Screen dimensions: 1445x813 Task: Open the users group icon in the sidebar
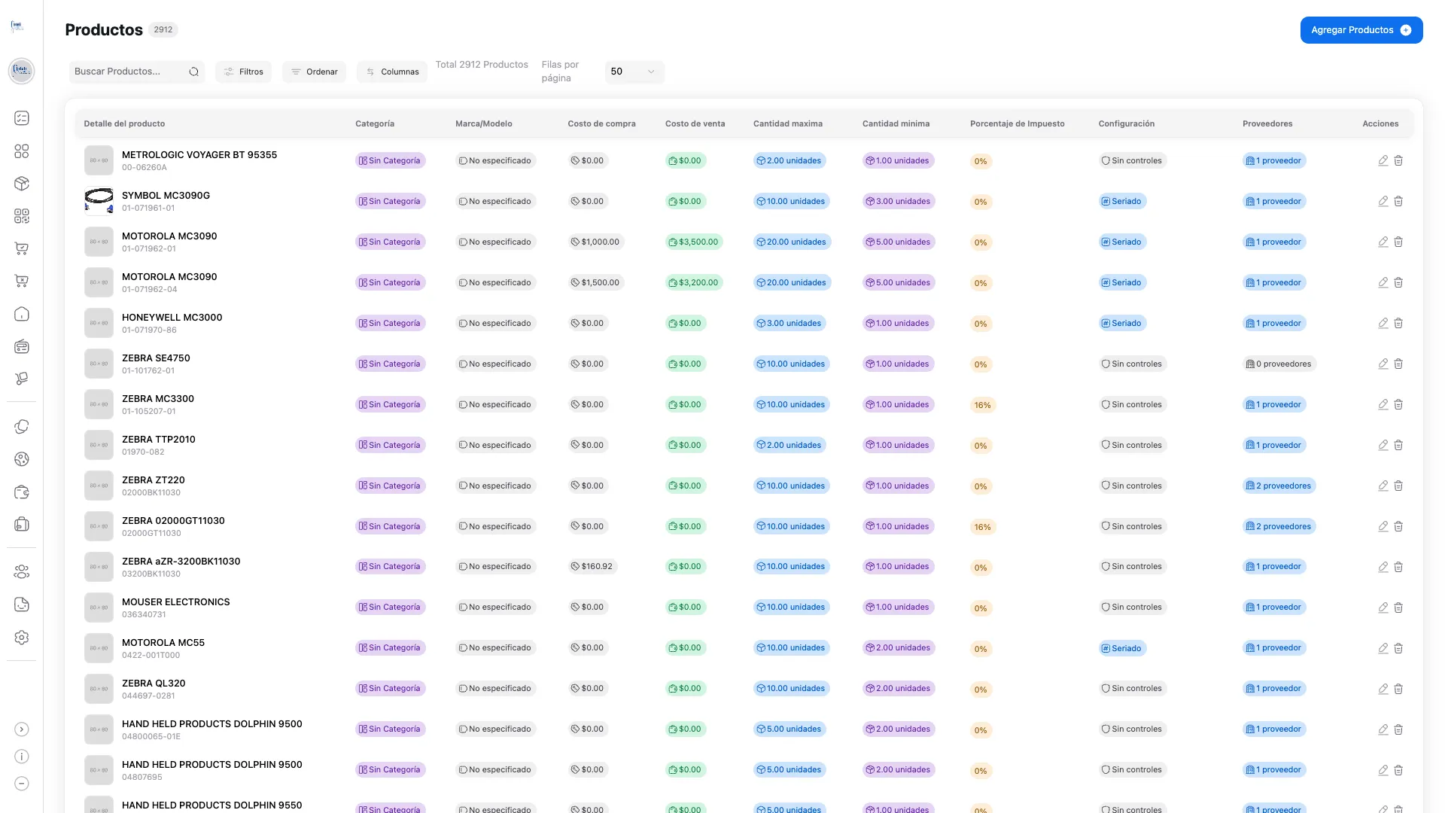tap(22, 572)
